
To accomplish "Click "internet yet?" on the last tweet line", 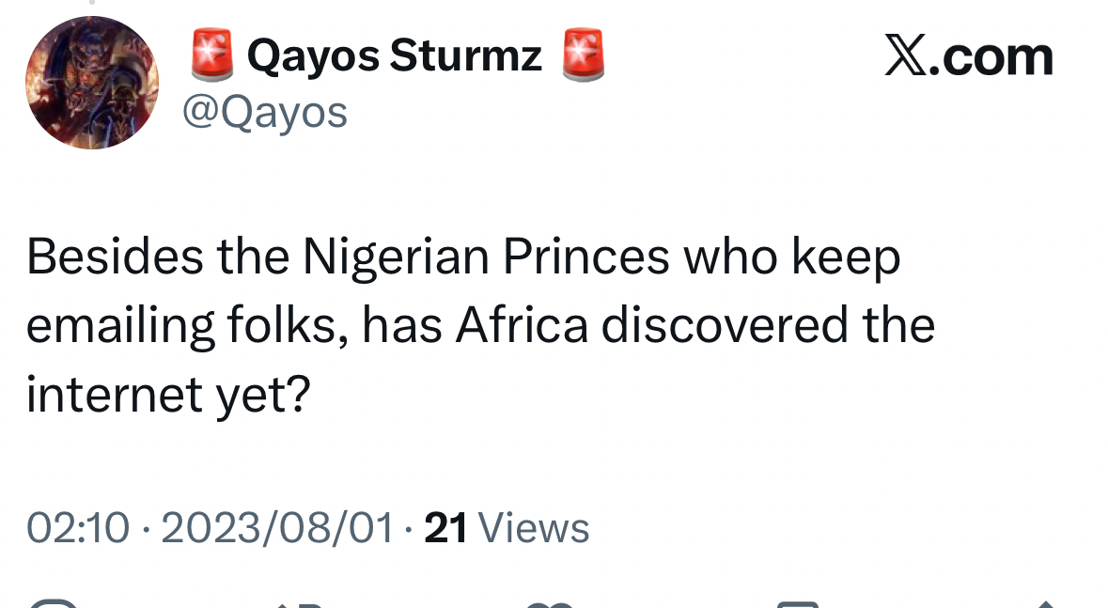I will (168, 394).
